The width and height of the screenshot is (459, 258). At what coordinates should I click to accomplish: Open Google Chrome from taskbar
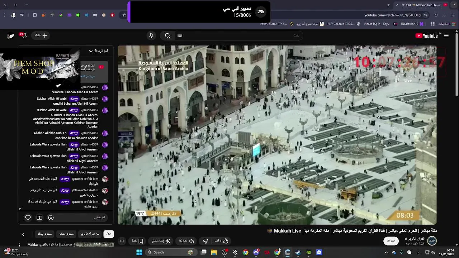(245, 252)
